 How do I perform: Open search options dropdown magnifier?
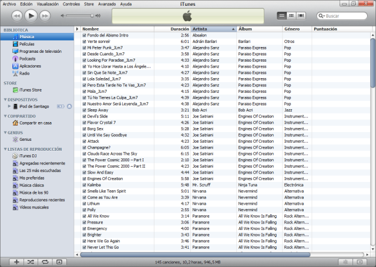[321, 16]
